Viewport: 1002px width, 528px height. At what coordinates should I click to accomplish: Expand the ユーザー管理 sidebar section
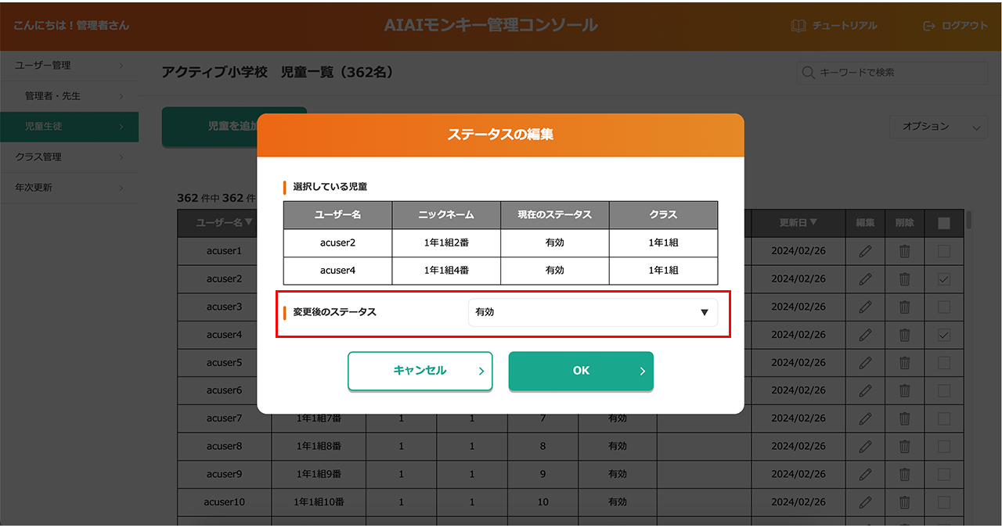69,66
